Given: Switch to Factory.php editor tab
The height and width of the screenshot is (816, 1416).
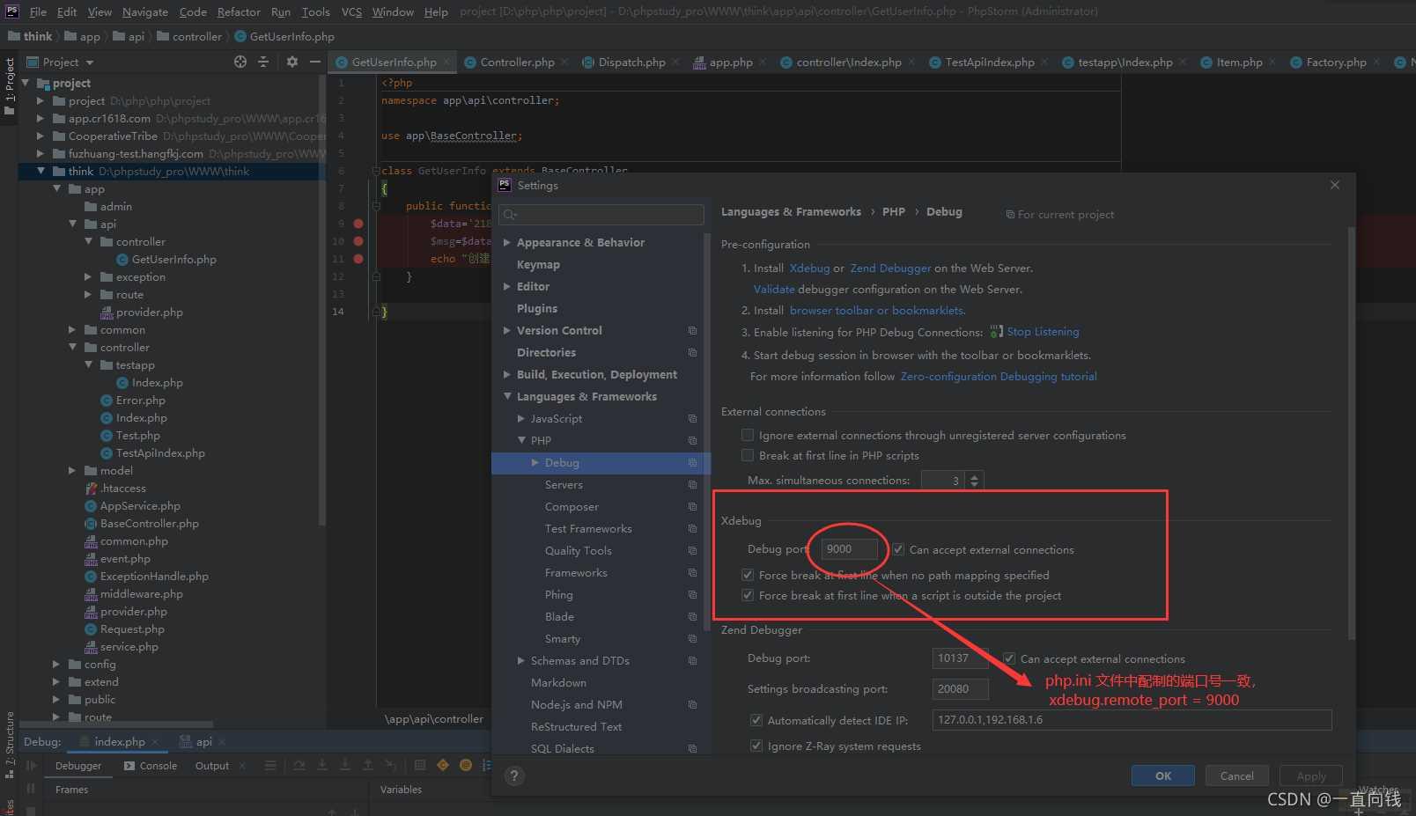Looking at the screenshot, I should coord(1336,62).
